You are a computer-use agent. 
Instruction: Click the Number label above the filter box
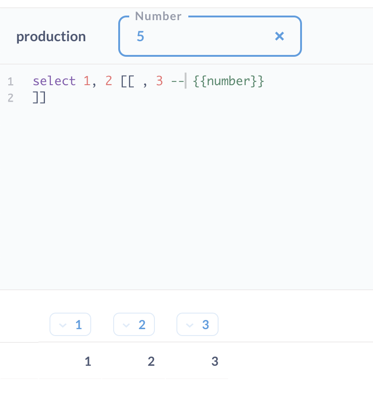coord(158,16)
